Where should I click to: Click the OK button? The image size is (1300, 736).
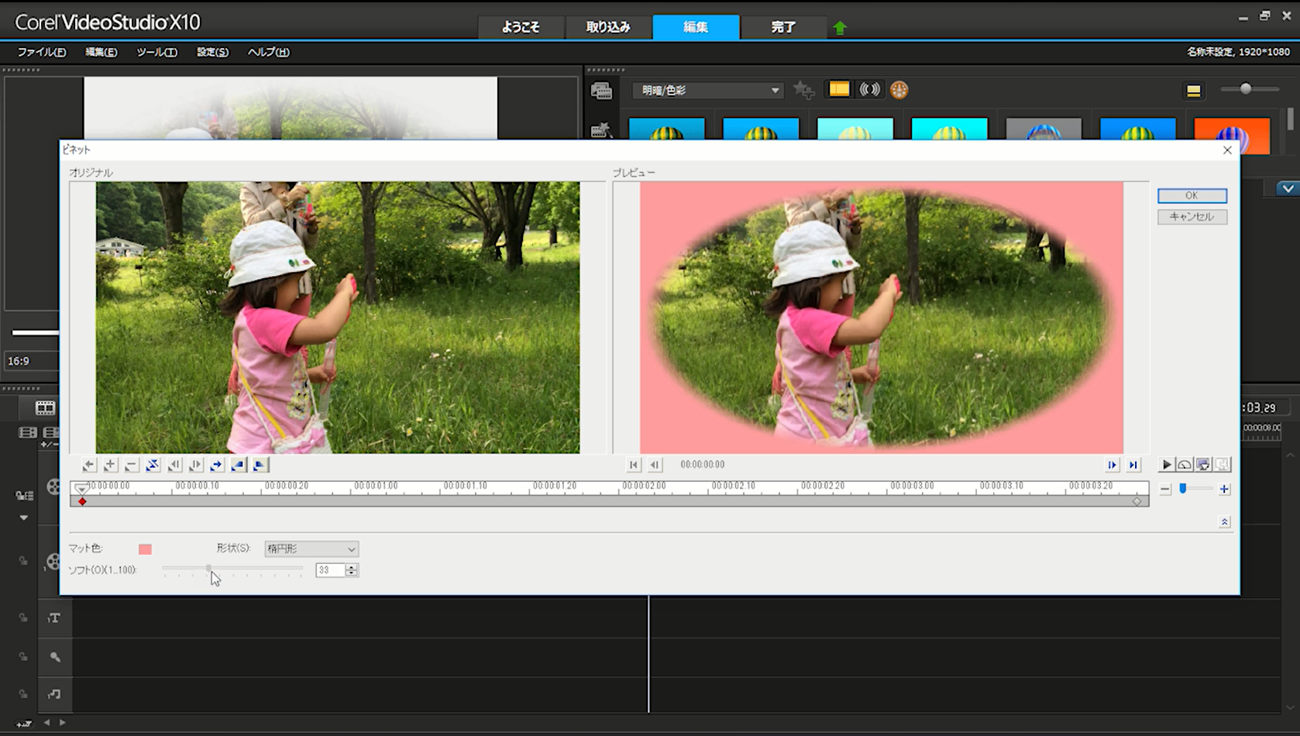pos(1192,195)
